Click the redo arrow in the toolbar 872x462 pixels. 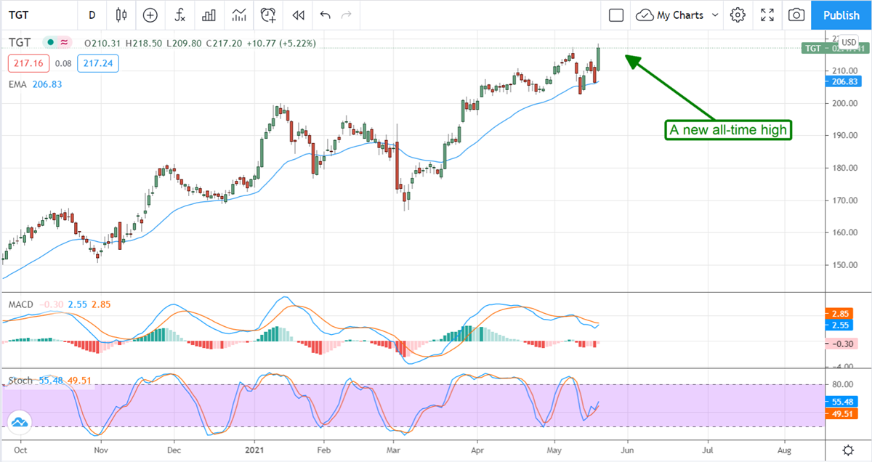(347, 15)
